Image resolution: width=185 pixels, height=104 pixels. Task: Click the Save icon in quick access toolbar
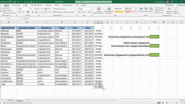coord(15,2)
